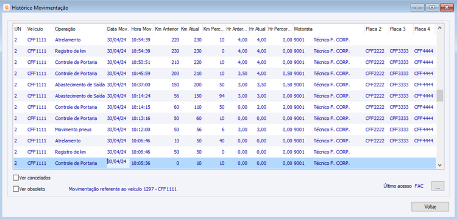This screenshot has width=457, height=219.
Task: Sort by the Hr Atual column header
Action: [257, 29]
